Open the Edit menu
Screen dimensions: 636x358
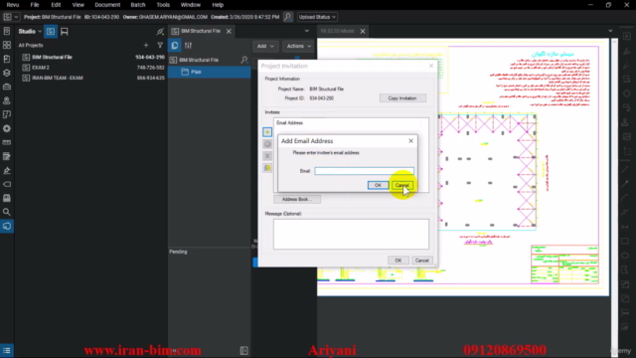56,5
